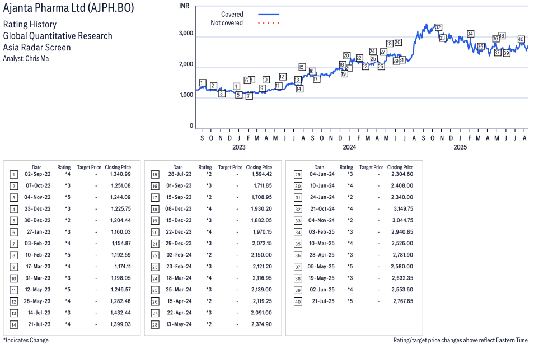Viewport: 534px width, 344px height.
Task: Click numbered box 19 in the second table
Action: point(155,221)
